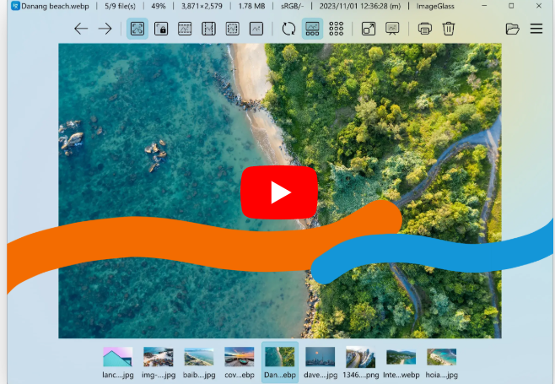Toggle the Lock Zoom ratio icon
The height and width of the screenshot is (384, 555).
pos(161,29)
